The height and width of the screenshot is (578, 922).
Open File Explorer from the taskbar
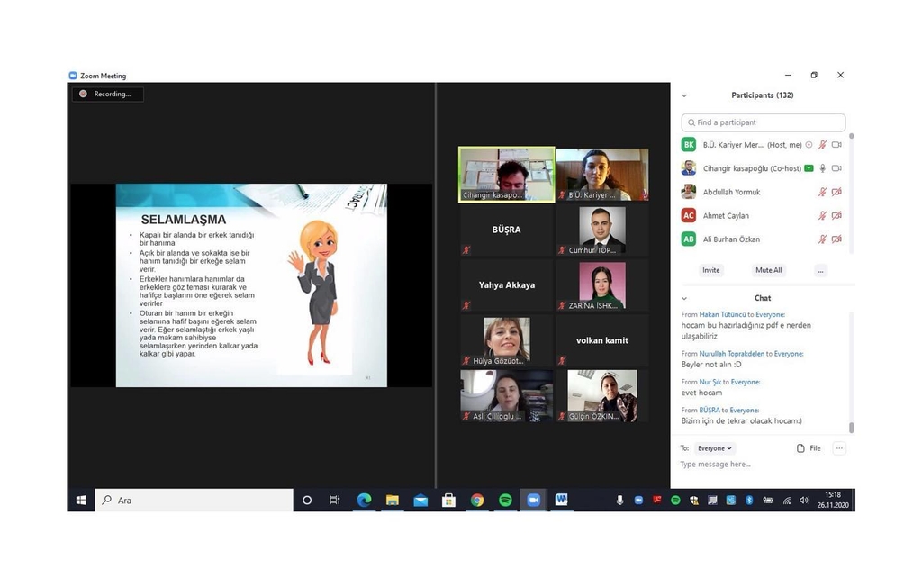393,500
